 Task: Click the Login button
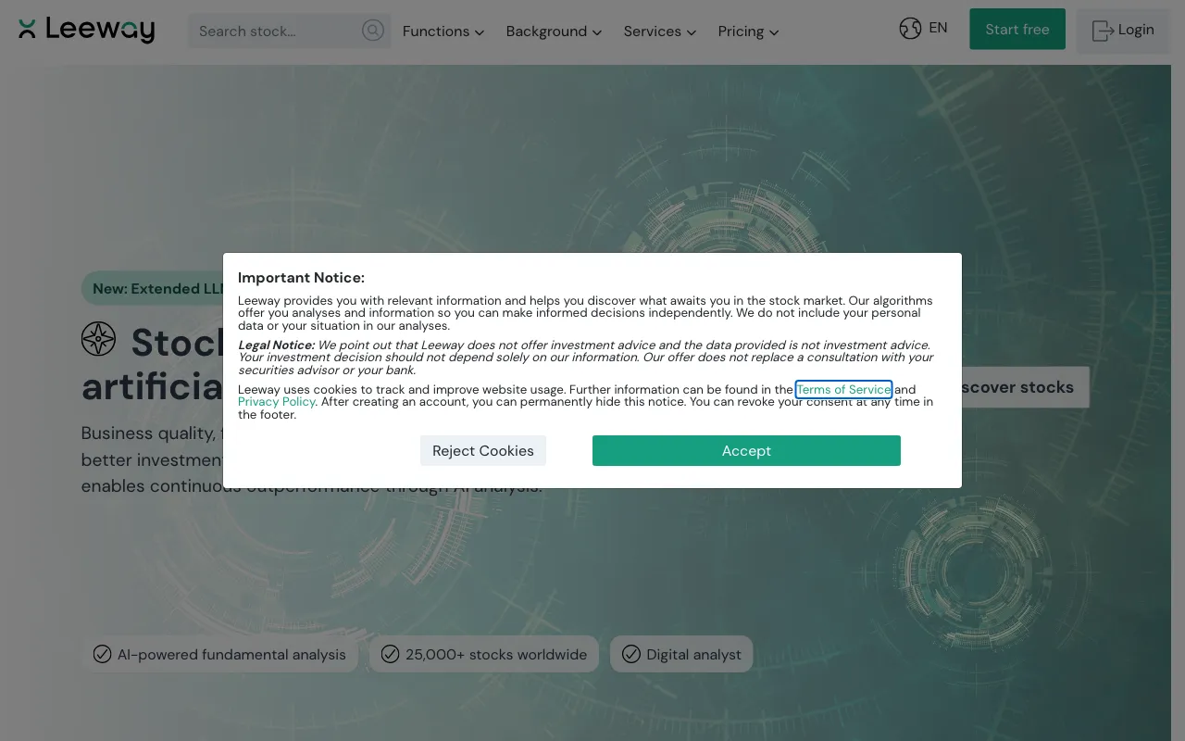click(x=1123, y=30)
